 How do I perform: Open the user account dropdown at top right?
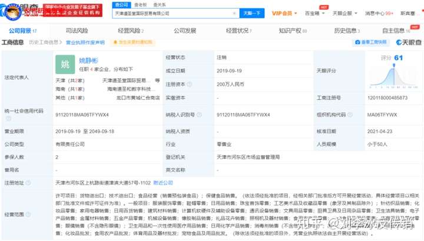click(410, 13)
